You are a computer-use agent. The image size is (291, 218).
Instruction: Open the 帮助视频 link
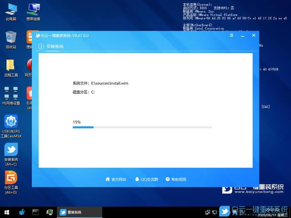click(x=176, y=179)
